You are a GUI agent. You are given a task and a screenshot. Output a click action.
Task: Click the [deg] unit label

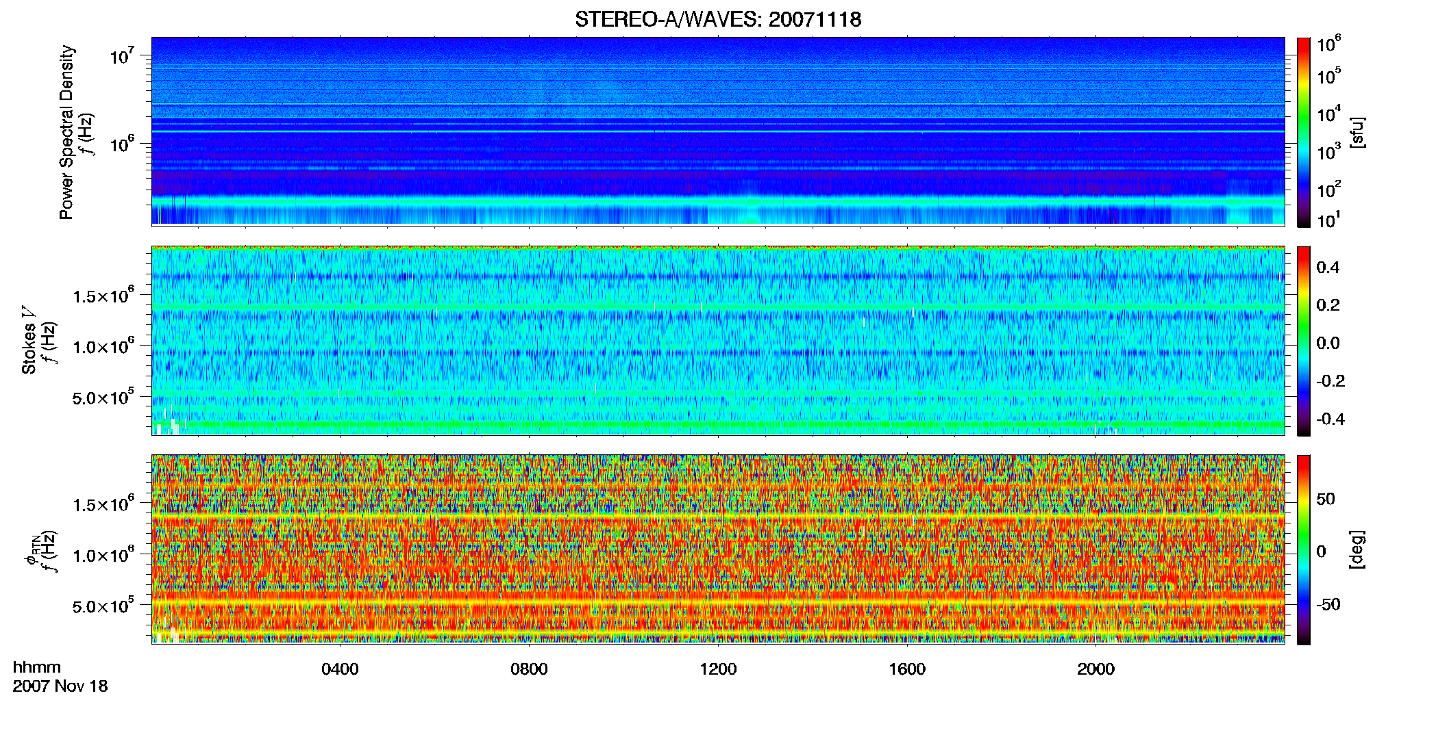[1357, 549]
